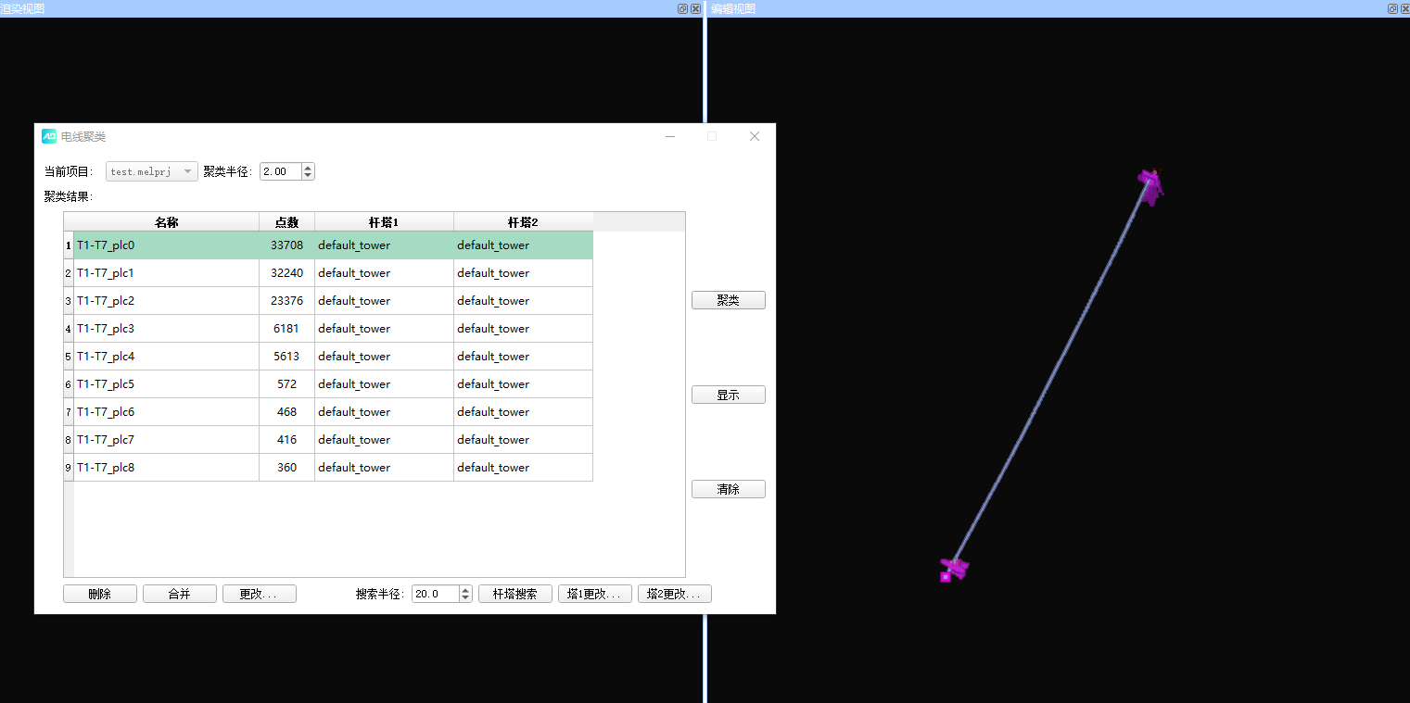Click the 合并 button
Screen dimensions: 1410x703
pyautogui.click(x=180, y=594)
